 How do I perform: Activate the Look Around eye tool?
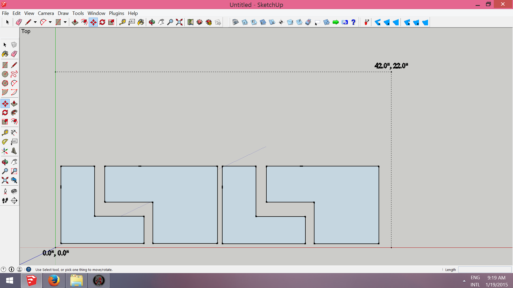coord(14,191)
